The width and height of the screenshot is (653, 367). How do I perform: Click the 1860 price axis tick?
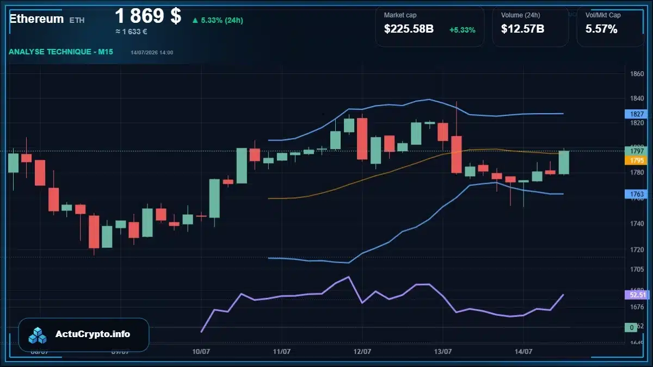(637, 74)
